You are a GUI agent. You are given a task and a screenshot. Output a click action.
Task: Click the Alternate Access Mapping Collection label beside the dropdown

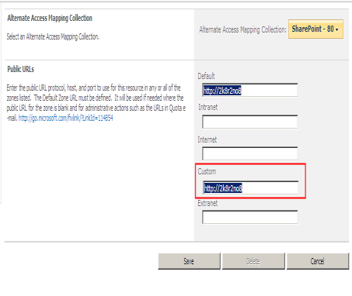click(242, 29)
